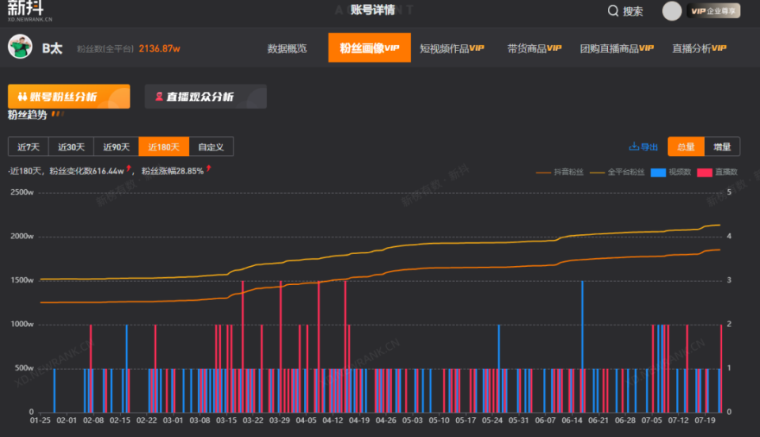Open the 自定义 custom date range

click(x=211, y=146)
